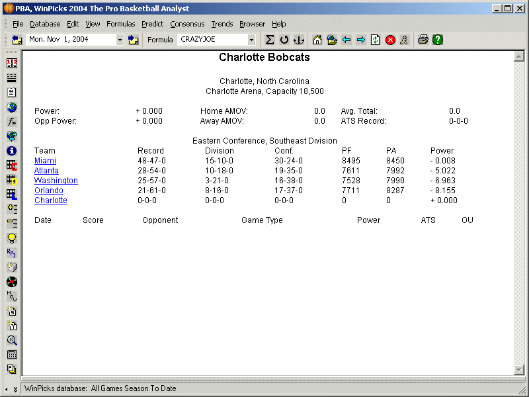Expand more sidebar buttons with double chevron
Viewport: 529px width, 397px height.
point(15,389)
